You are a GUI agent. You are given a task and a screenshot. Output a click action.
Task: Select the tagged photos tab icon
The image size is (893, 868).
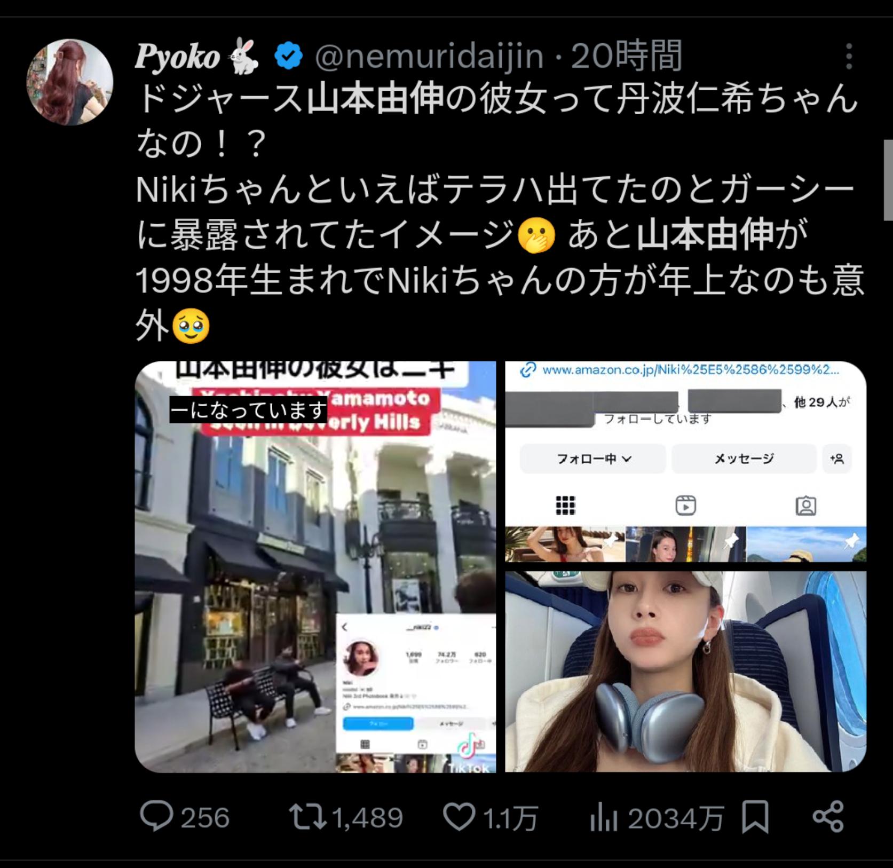pyautogui.click(x=806, y=505)
